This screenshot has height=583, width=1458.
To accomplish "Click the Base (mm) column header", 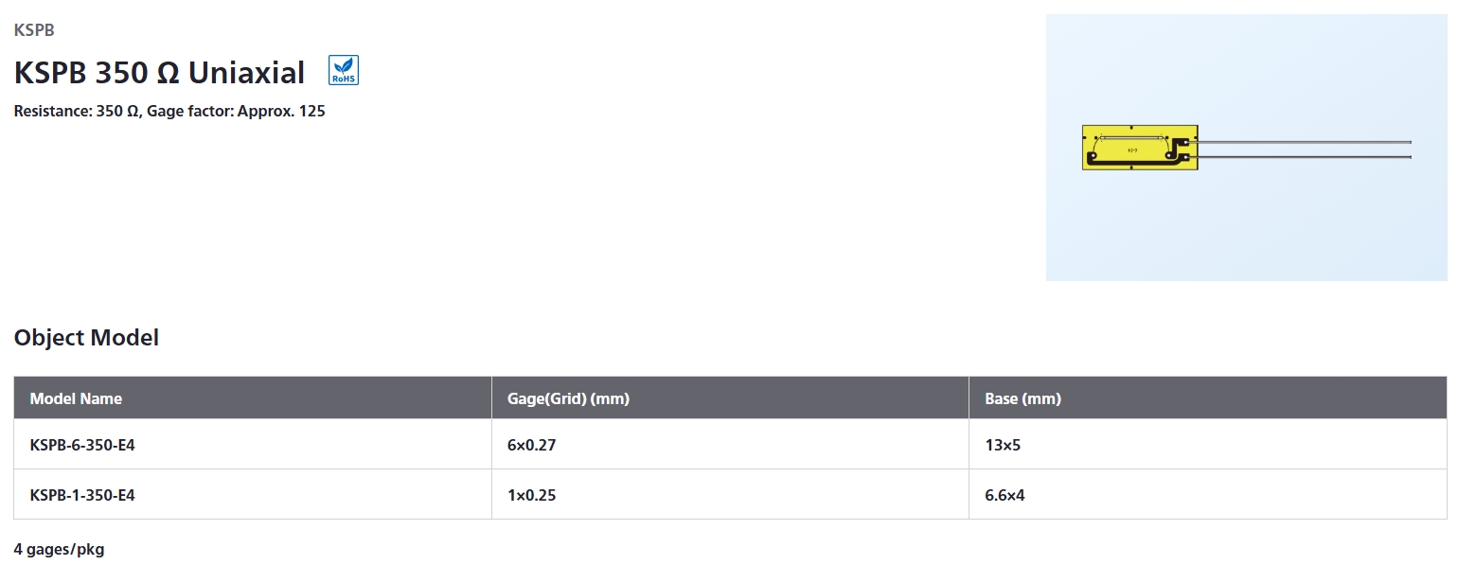I will coord(1208,398).
